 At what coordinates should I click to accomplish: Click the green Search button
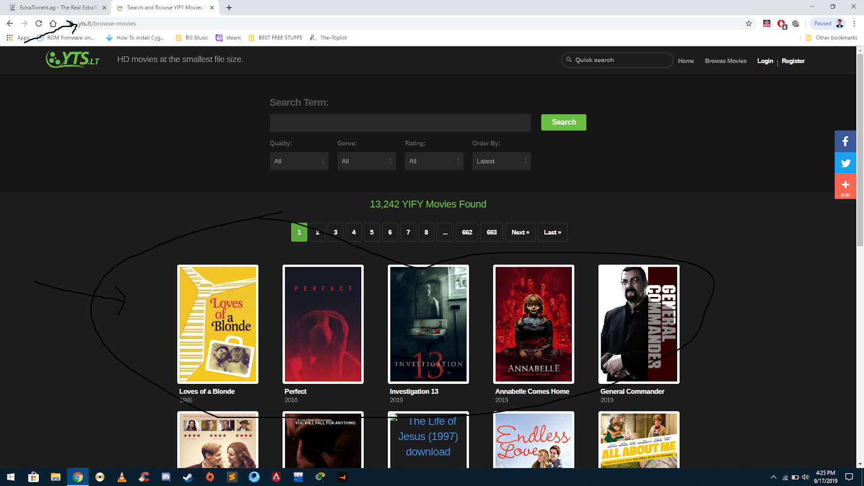pyautogui.click(x=563, y=122)
